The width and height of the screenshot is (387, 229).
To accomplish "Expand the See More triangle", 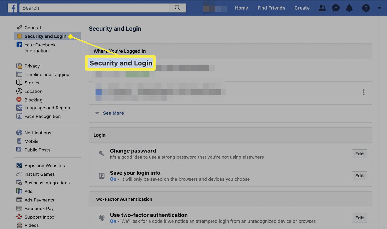I will coord(97,113).
